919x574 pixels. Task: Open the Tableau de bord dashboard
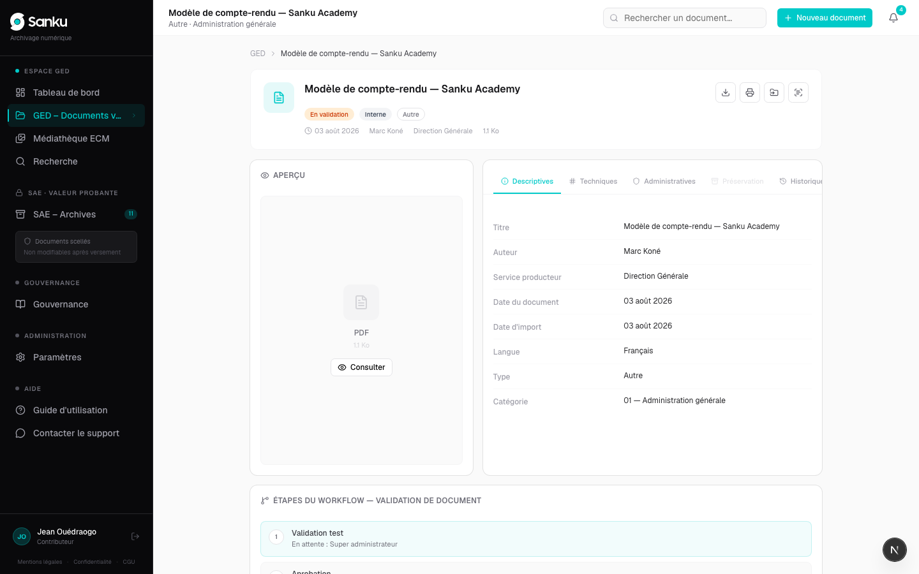pos(76,92)
